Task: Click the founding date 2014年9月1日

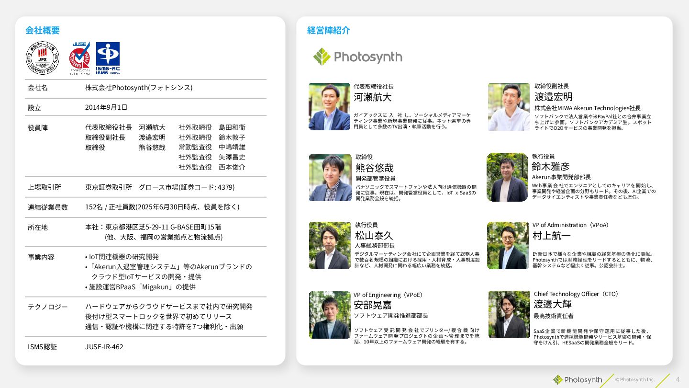Action: click(106, 107)
